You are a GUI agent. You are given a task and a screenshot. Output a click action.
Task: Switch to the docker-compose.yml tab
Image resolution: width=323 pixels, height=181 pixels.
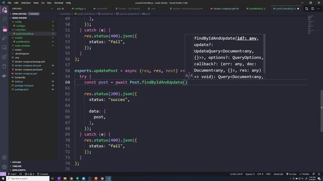tap(225, 9)
